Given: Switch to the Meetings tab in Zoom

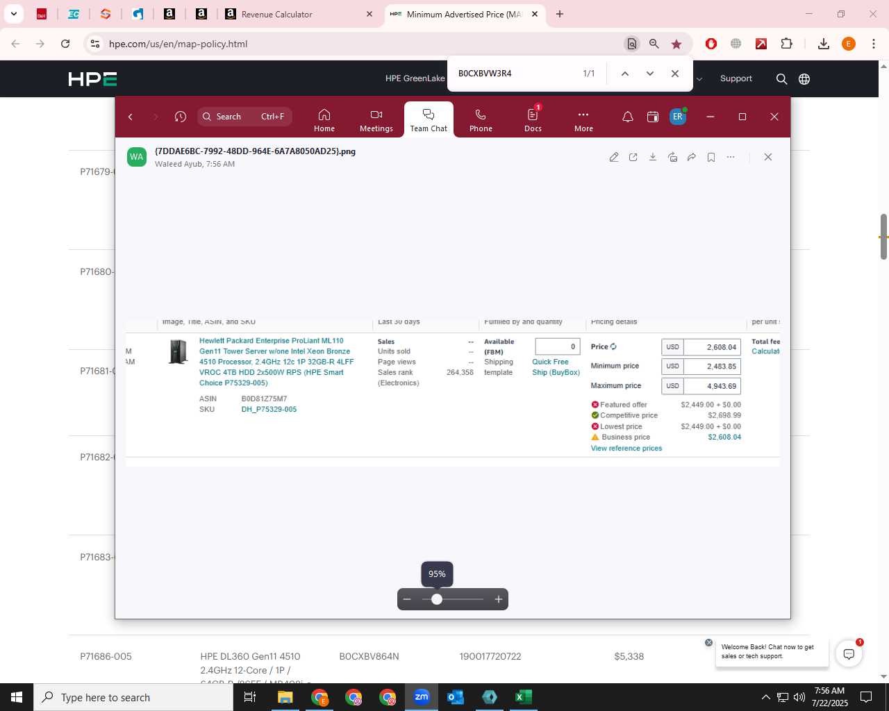Looking at the screenshot, I should [376, 120].
